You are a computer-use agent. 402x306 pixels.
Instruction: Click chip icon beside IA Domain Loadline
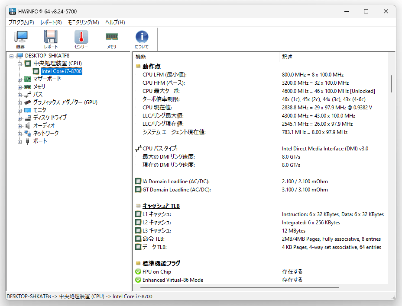tap(138, 182)
